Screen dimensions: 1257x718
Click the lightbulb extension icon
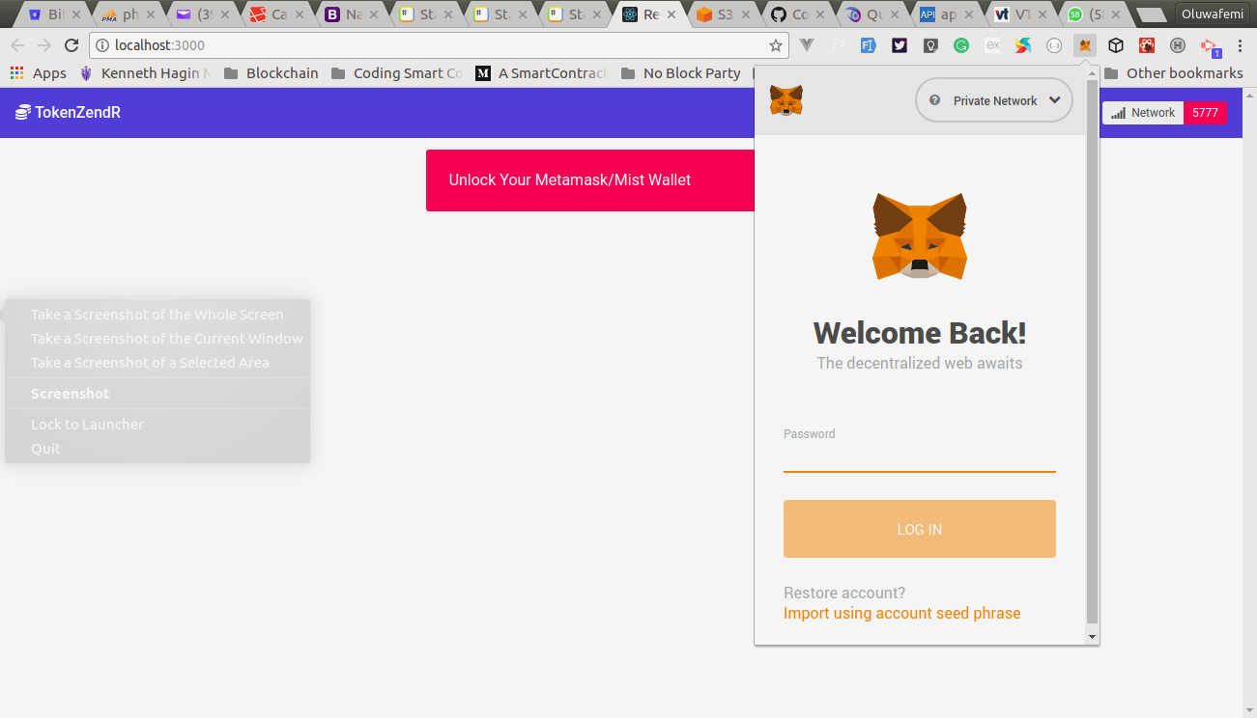tap(930, 45)
